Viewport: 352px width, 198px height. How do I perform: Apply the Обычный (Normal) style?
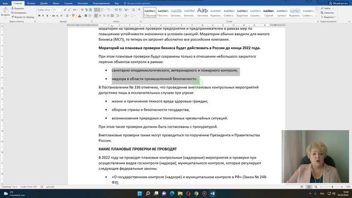(150, 13)
